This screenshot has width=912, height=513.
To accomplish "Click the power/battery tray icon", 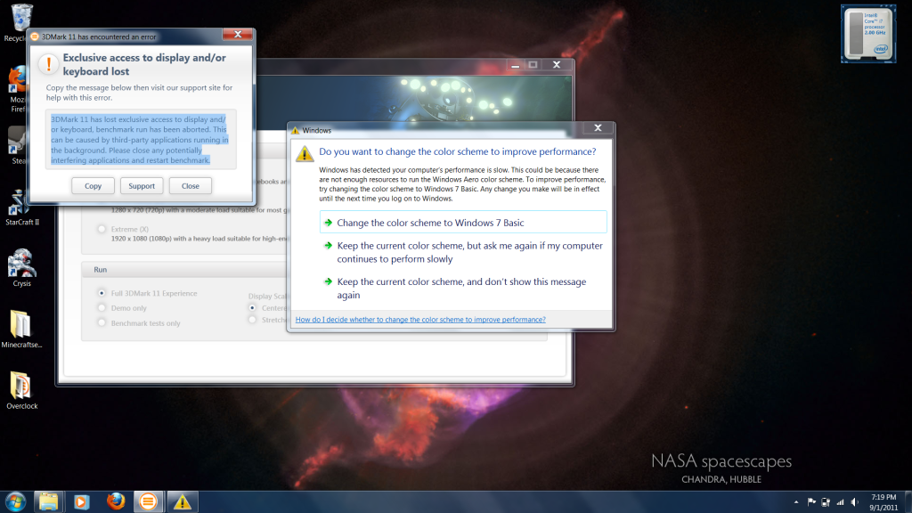I will [826, 502].
